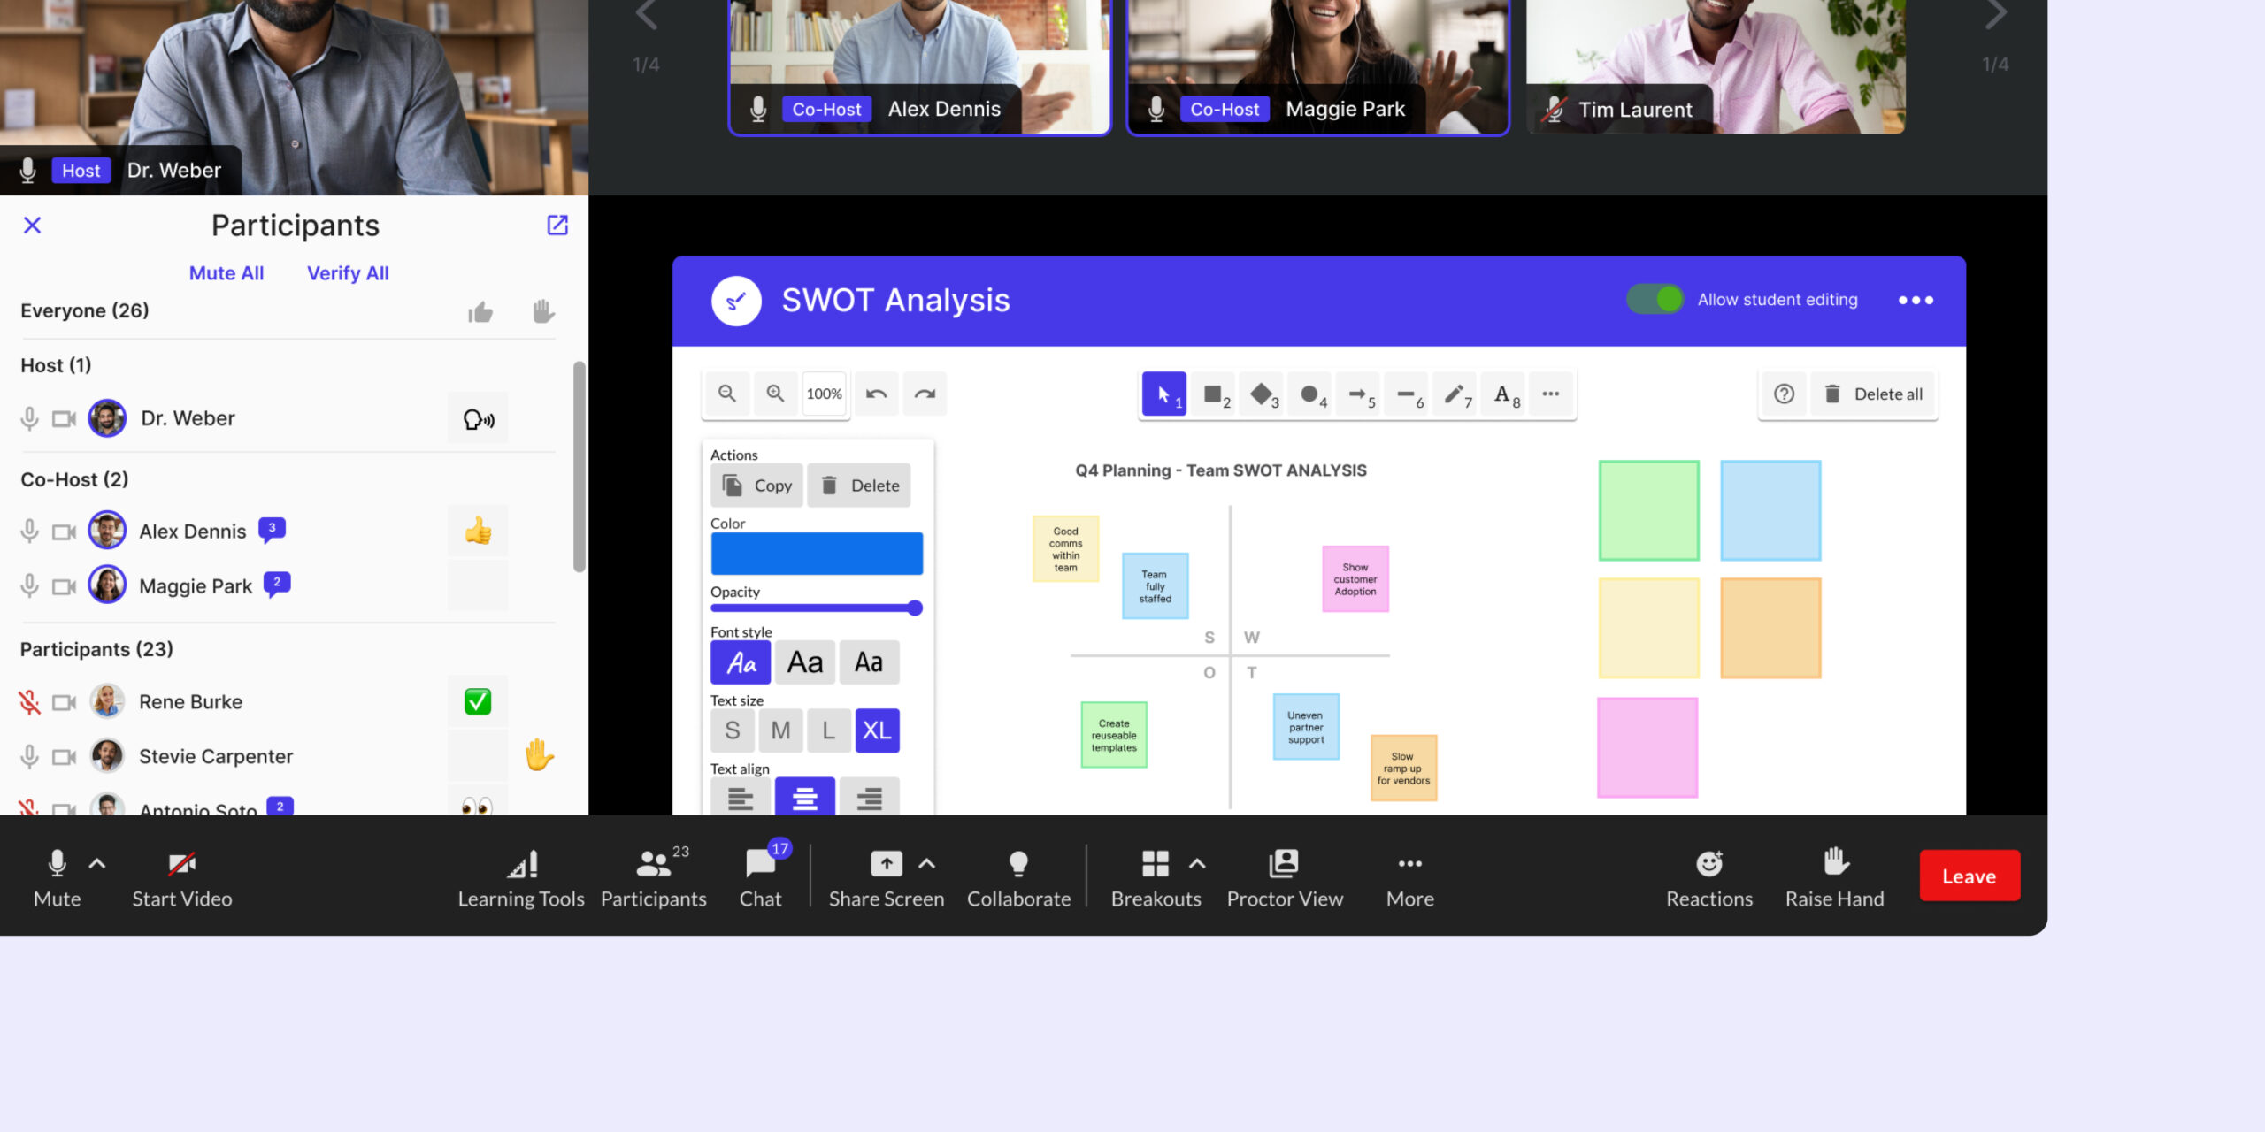Viewport: 2265px width, 1132px height.
Task: Expand Share Screen options chevron
Action: point(926,864)
